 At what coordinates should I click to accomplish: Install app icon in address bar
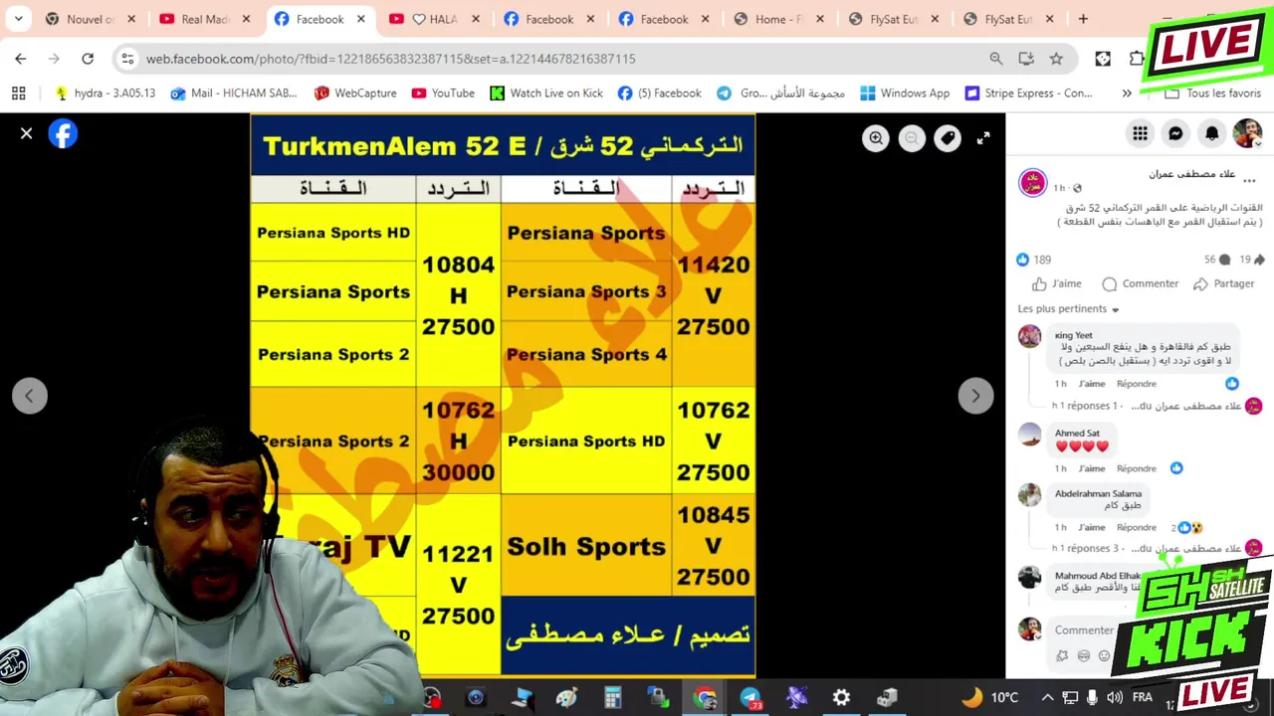[x=1026, y=59]
